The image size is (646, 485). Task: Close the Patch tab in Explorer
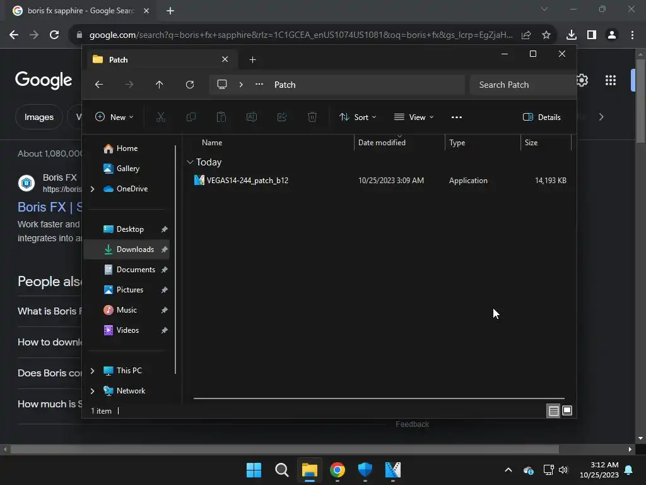click(x=225, y=59)
